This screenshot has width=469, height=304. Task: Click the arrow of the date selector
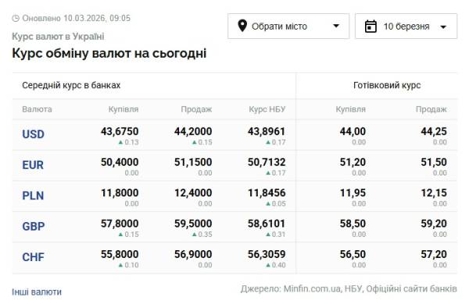point(443,27)
